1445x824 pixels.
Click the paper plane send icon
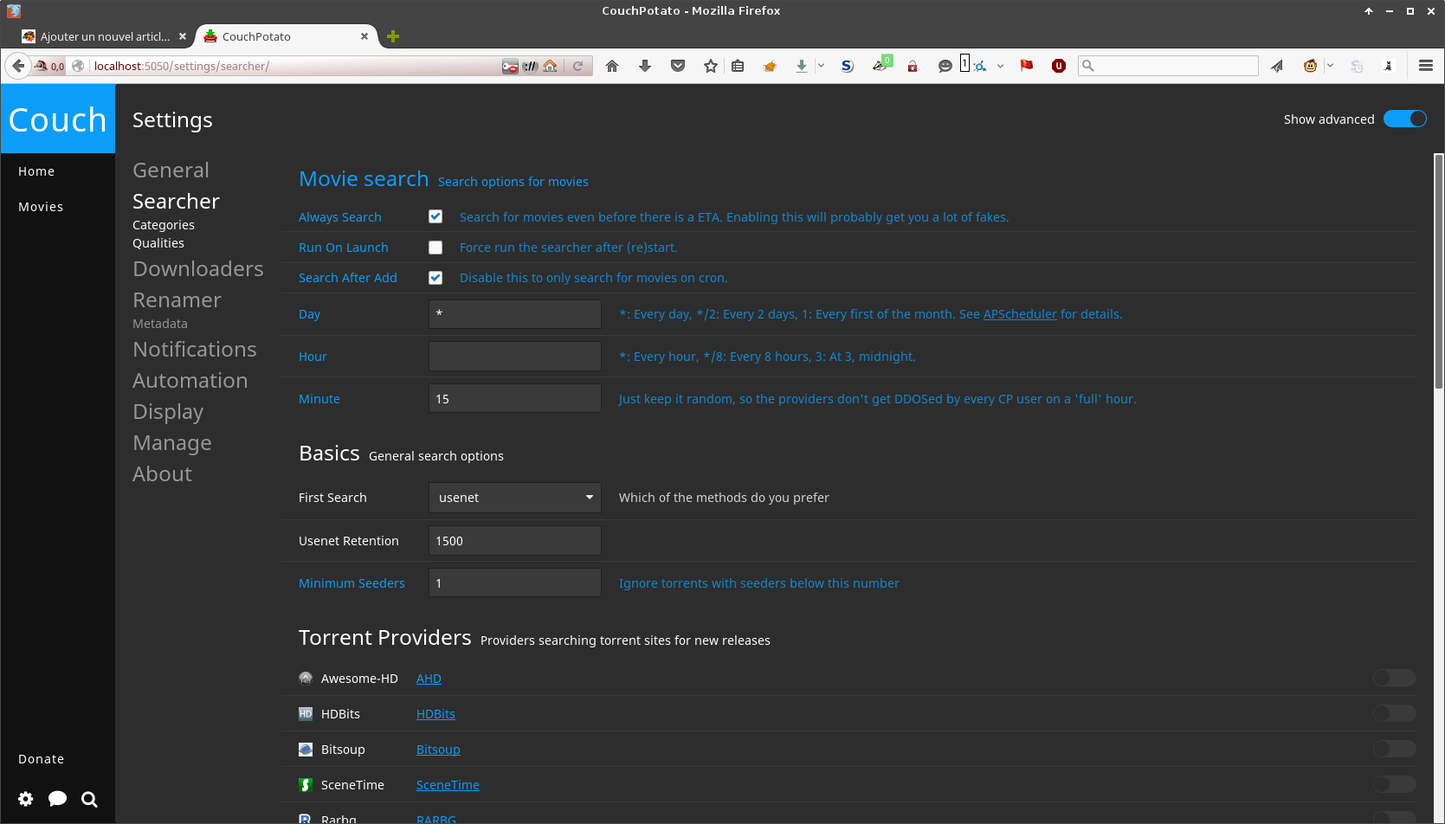1277,66
